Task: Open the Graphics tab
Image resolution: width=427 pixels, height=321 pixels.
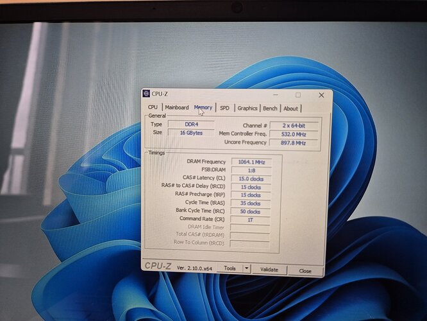Action: 247,108
